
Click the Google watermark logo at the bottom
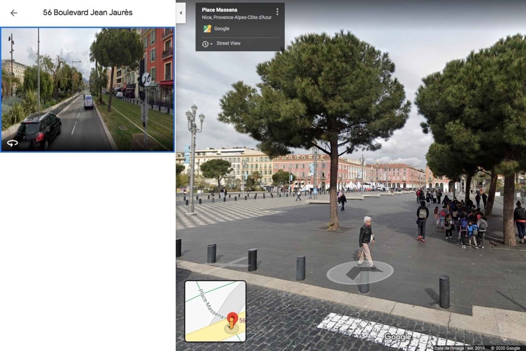pyautogui.click(x=398, y=337)
